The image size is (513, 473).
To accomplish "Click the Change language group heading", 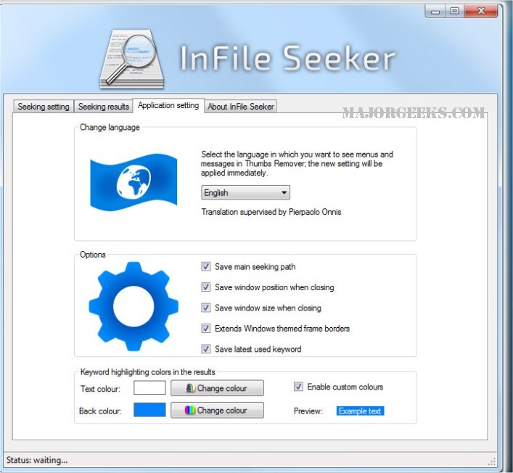I will [110, 127].
